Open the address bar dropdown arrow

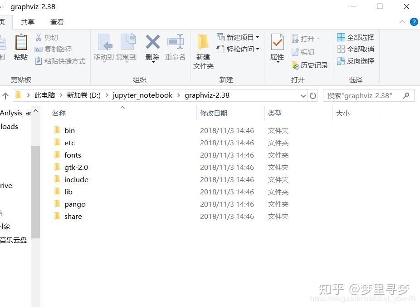pyautogui.click(x=303, y=95)
